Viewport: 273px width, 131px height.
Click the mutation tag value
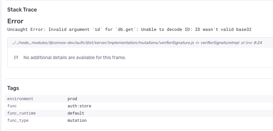(77, 120)
